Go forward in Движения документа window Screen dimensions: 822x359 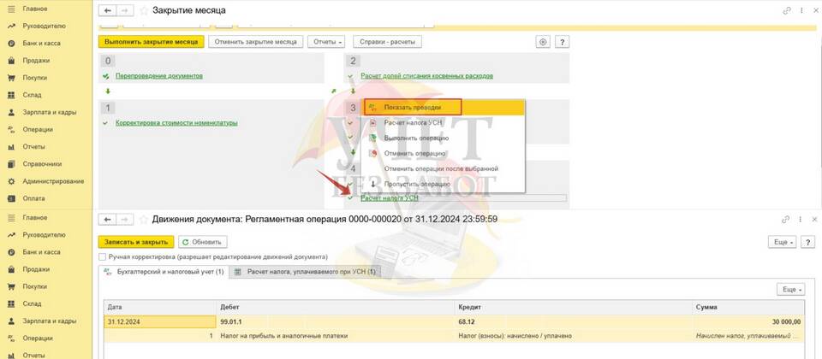[124, 220]
